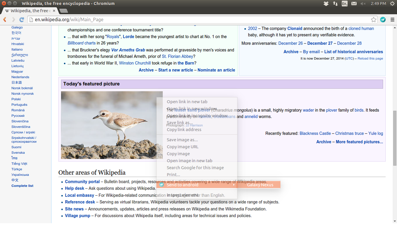Screen dimensions: 397x248
Task: Click scrollbar down arrow
Action: tap(395, 221)
